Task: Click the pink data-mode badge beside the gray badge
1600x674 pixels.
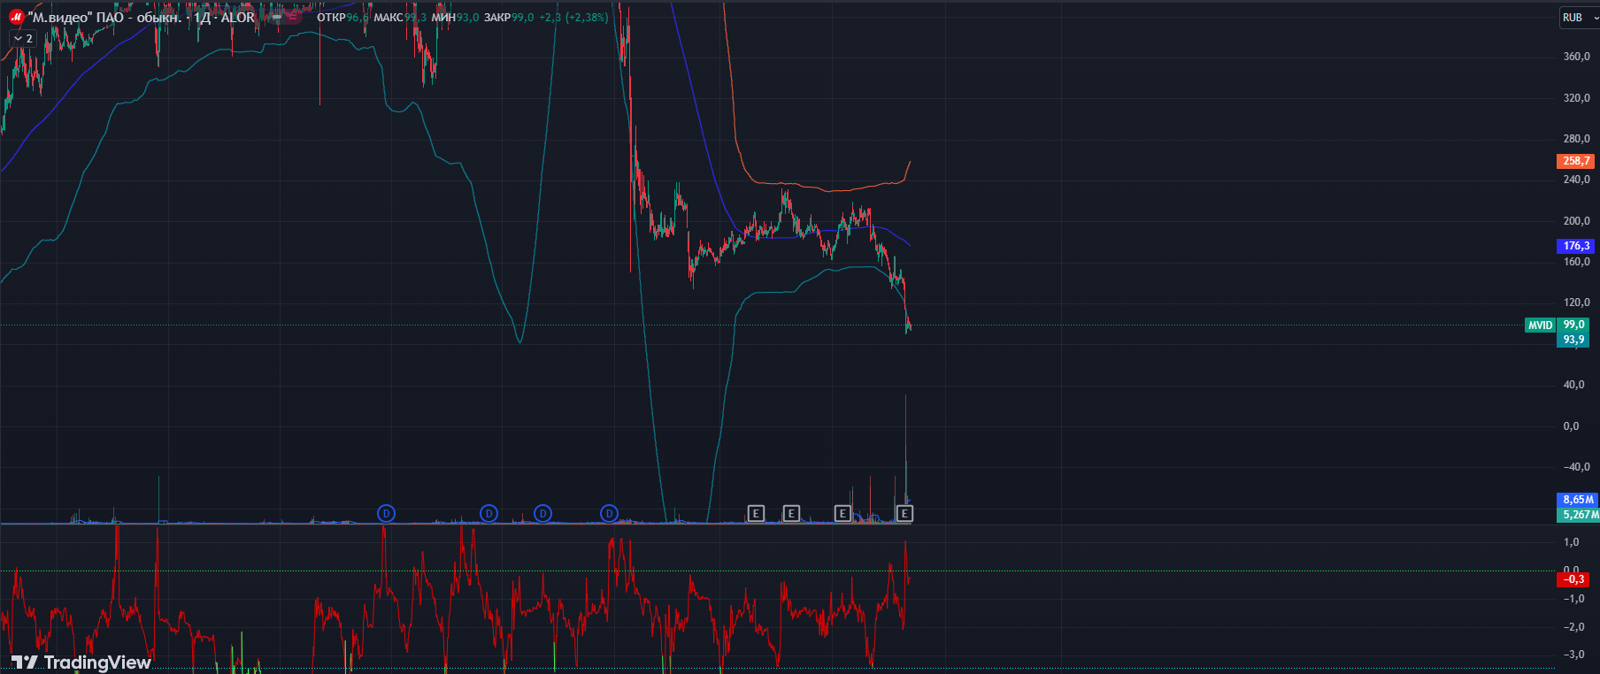Action: click(x=293, y=17)
